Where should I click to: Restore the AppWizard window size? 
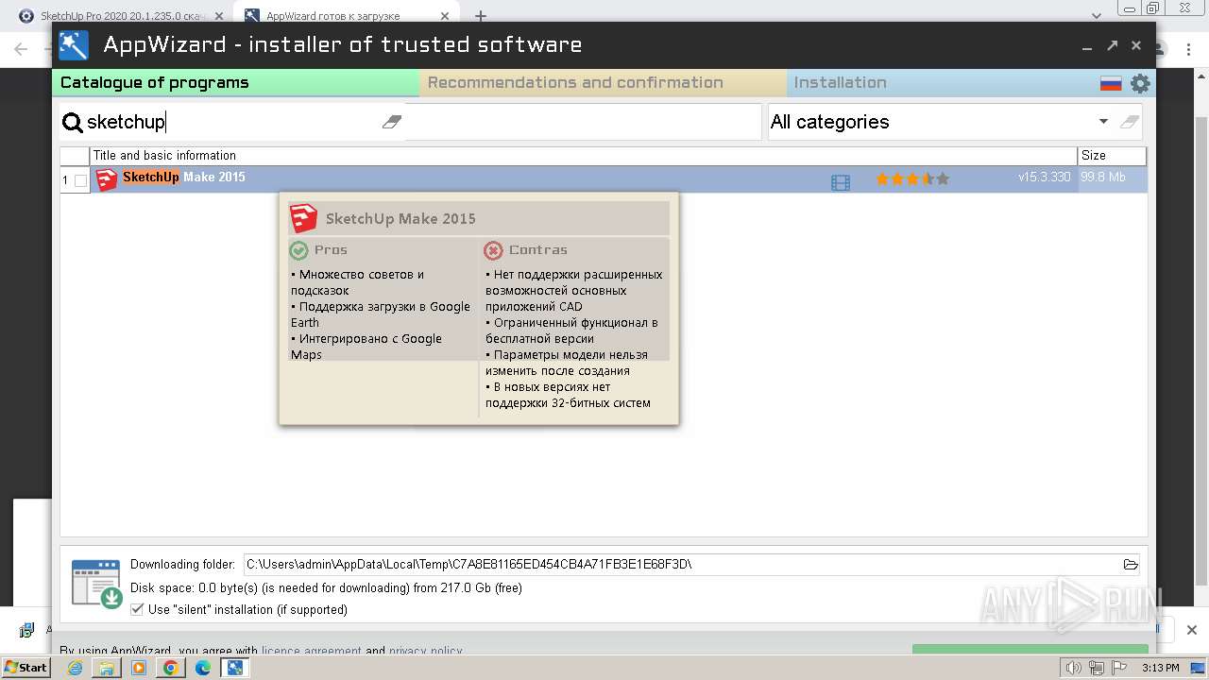tap(1112, 45)
